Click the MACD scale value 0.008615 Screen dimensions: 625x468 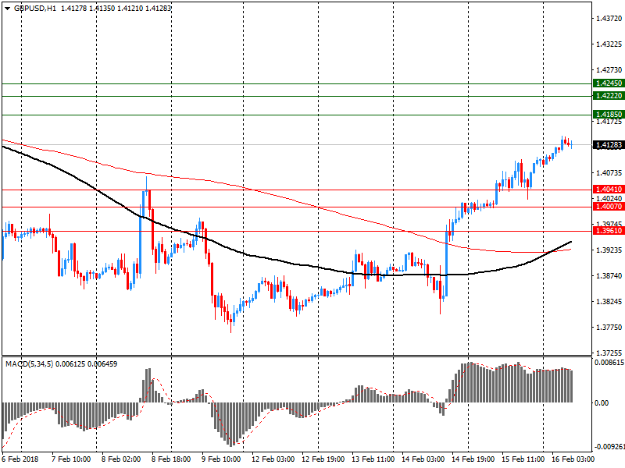(x=609, y=363)
